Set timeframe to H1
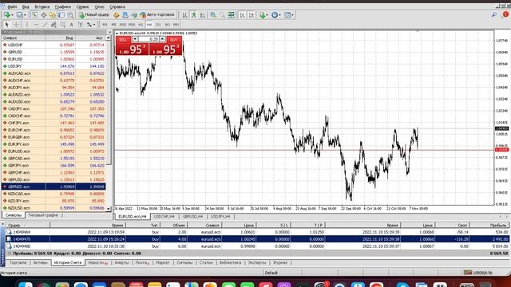This screenshot has width=511, height=287. [141, 25]
